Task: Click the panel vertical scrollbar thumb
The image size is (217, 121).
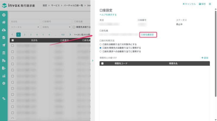Action: [x=215, y=54]
